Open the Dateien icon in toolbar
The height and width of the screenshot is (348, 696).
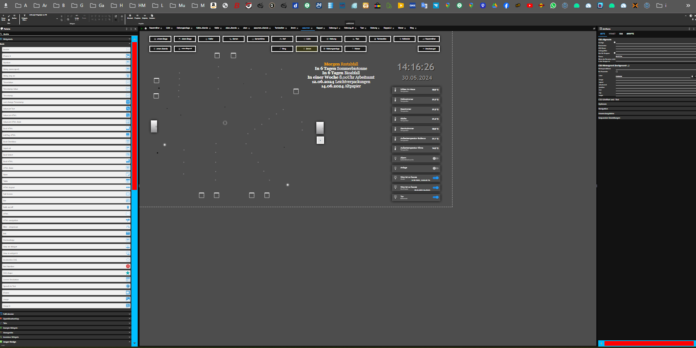click(152, 16)
